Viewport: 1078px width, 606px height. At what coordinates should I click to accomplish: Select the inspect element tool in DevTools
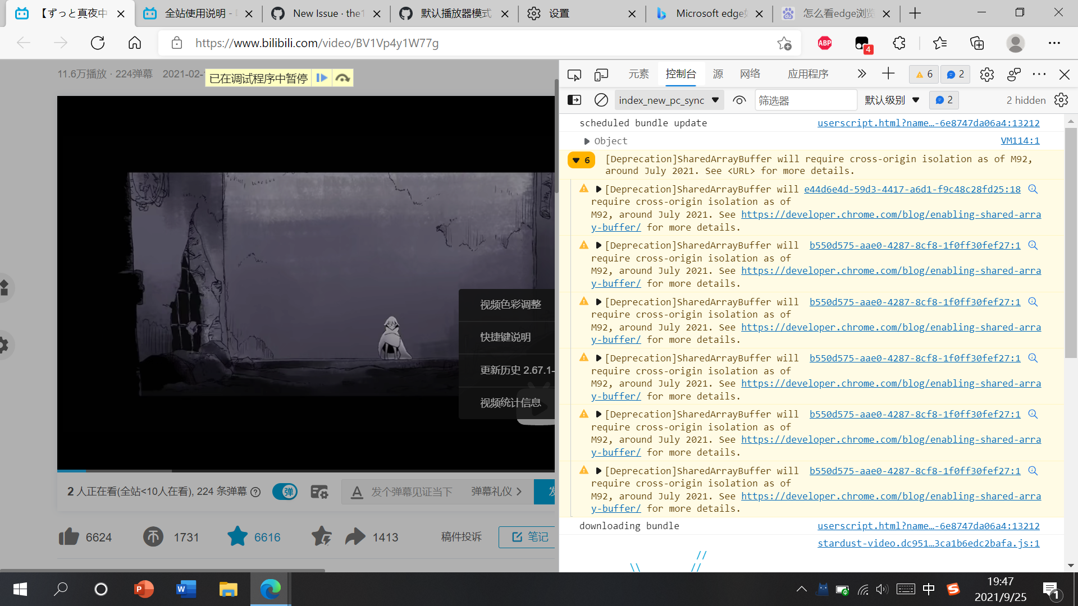(574, 74)
